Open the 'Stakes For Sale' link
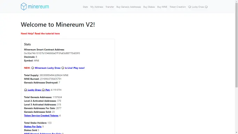Screen dimensions: 238x134 [33, 126]
